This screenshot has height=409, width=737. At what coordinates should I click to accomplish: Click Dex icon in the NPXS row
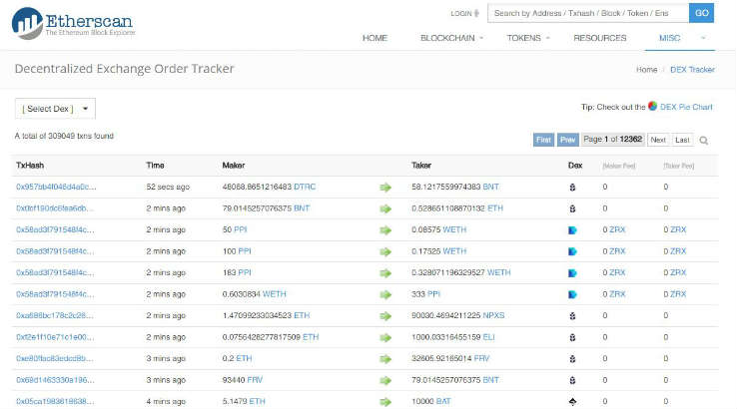[x=572, y=315]
